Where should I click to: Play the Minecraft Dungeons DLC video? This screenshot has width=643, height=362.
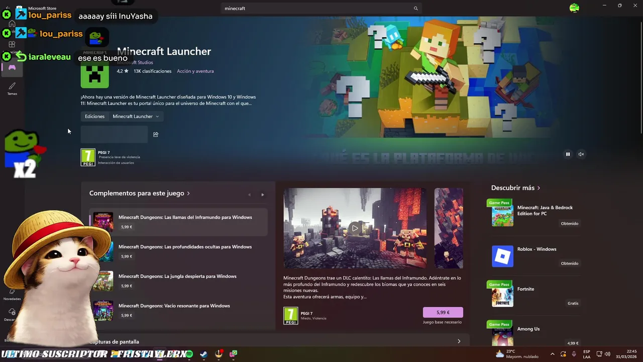355,228
